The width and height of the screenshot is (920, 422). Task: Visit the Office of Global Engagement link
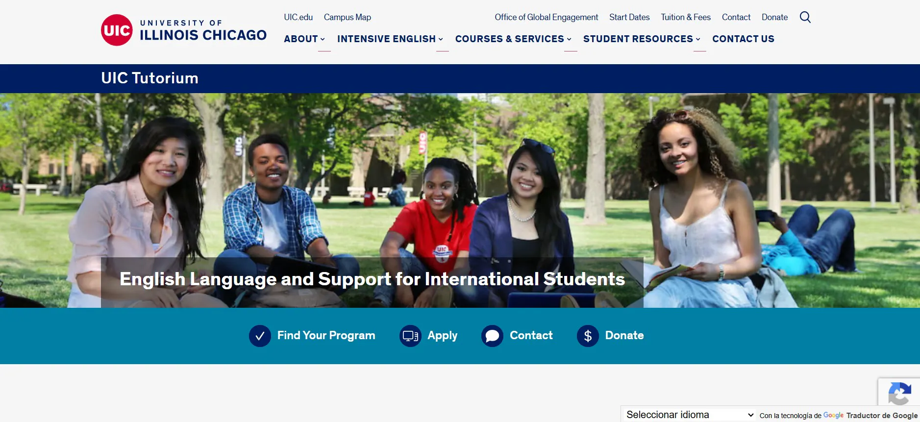click(547, 17)
